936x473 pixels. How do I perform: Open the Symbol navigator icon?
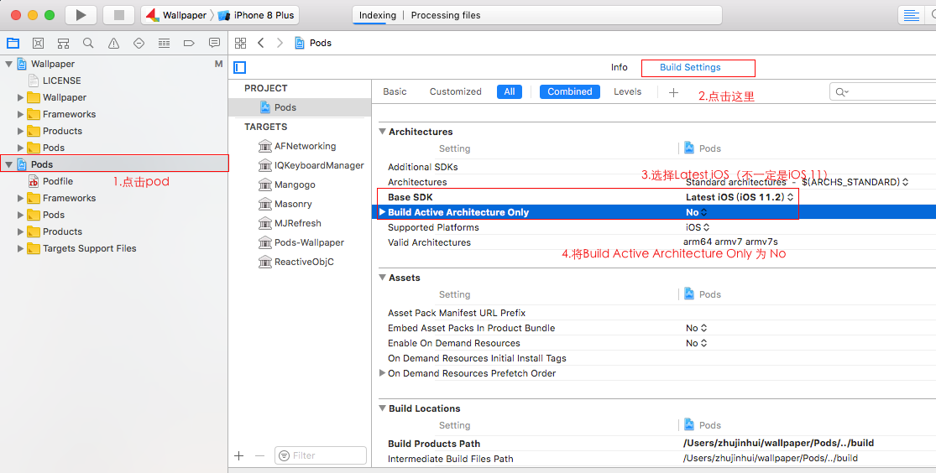click(x=63, y=43)
